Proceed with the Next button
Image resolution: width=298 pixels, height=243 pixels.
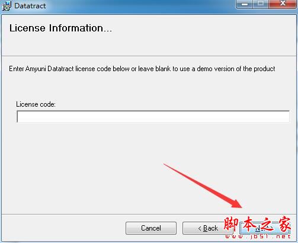coord(265,228)
